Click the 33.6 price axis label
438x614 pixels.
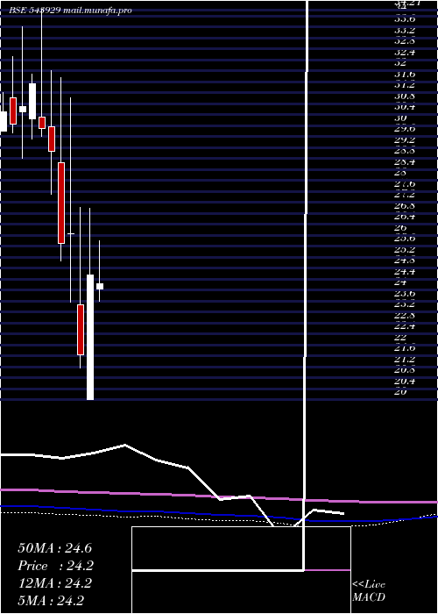click(405, 18)
